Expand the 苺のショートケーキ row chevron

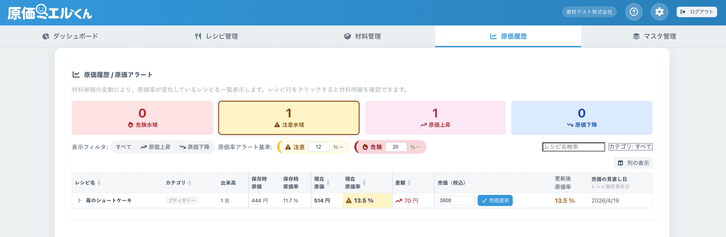click(x=79, y=200)
